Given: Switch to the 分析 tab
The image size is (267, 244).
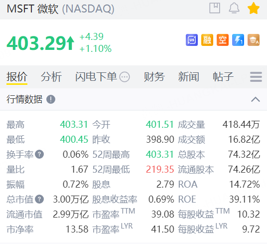Looking at the screenshot, I should coord(51,77).
